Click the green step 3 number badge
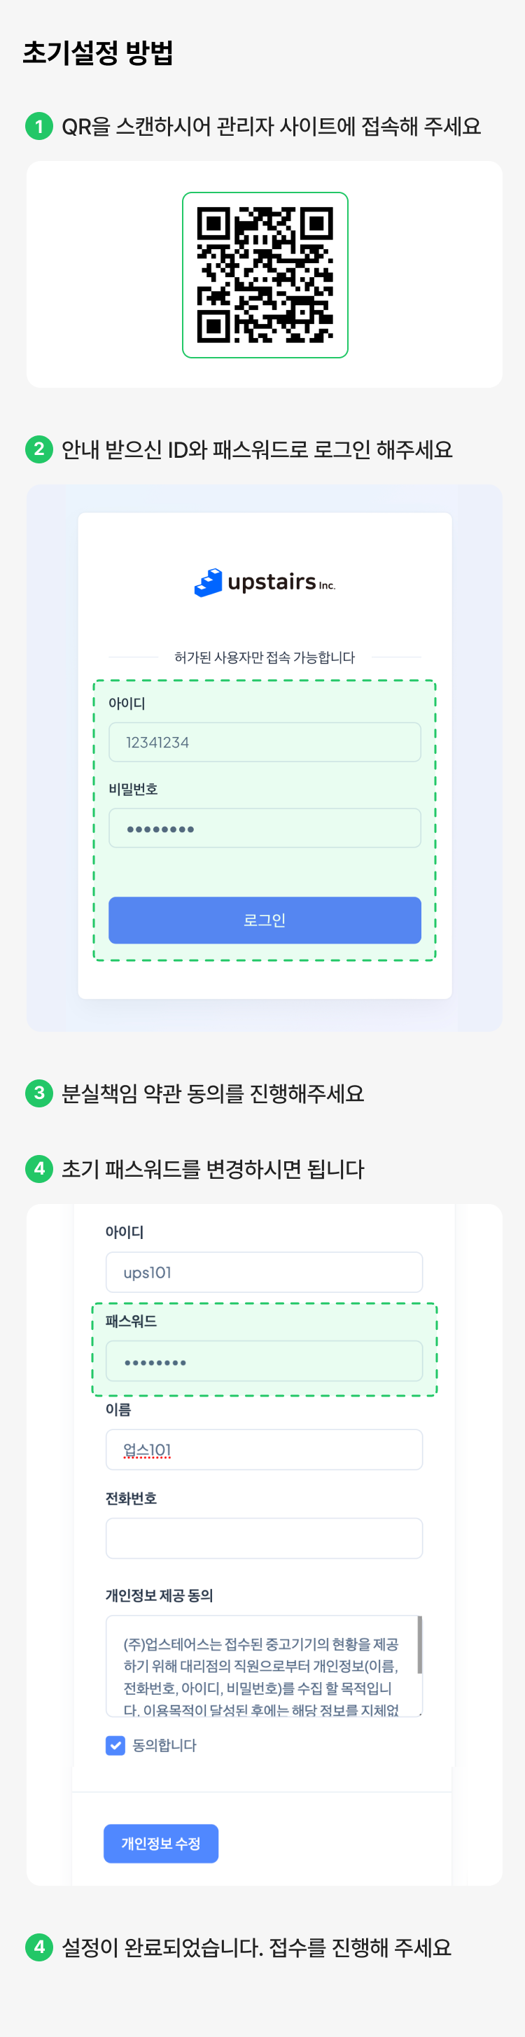Viewport: 525px width, 2037px height. click(x=38, y=1093)
